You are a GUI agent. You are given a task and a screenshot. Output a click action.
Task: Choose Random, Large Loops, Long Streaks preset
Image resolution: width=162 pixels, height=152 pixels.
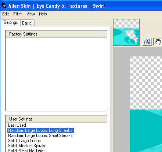click(x=41, y=130)
